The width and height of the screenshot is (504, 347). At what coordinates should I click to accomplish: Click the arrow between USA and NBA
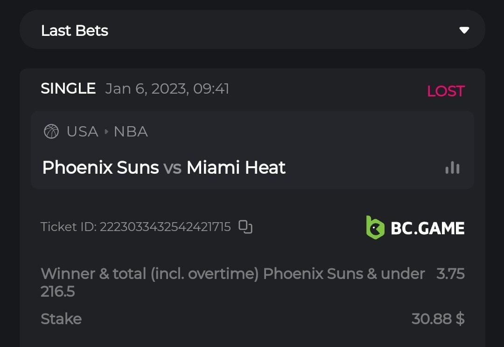(106, 132)
